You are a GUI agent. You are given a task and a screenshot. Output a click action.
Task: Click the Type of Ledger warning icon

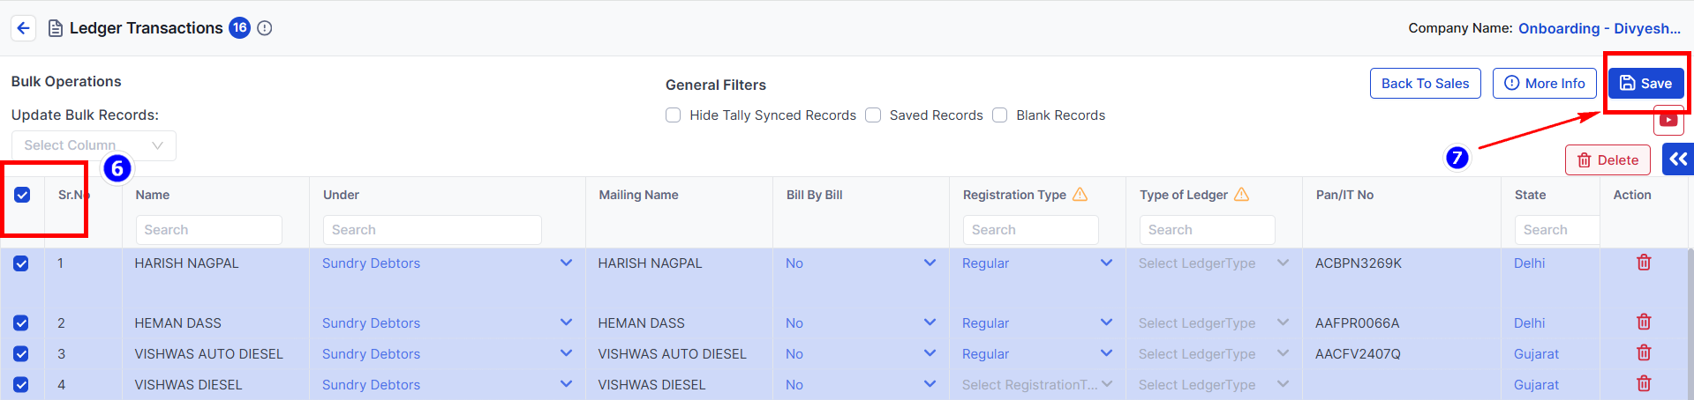(x=1242, y=195)
